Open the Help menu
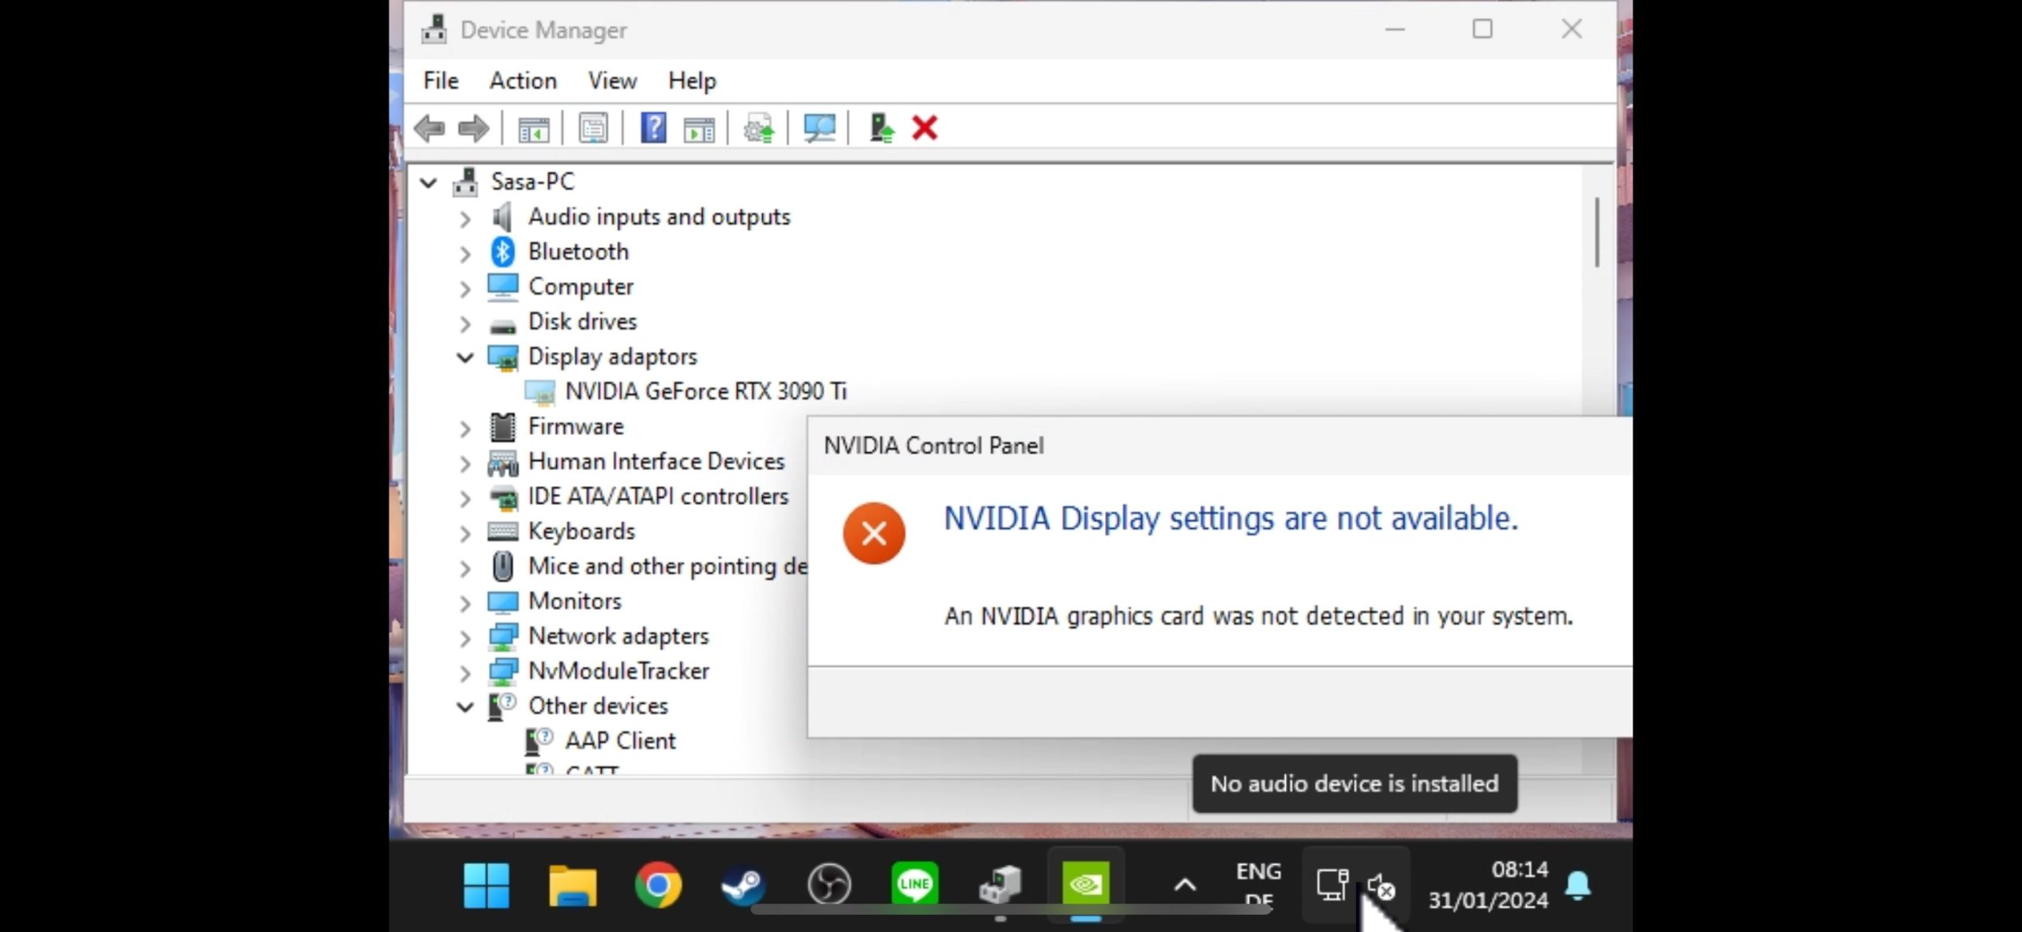The width and height of the screenshot is (2022, 932). click(x=692, y=80)
